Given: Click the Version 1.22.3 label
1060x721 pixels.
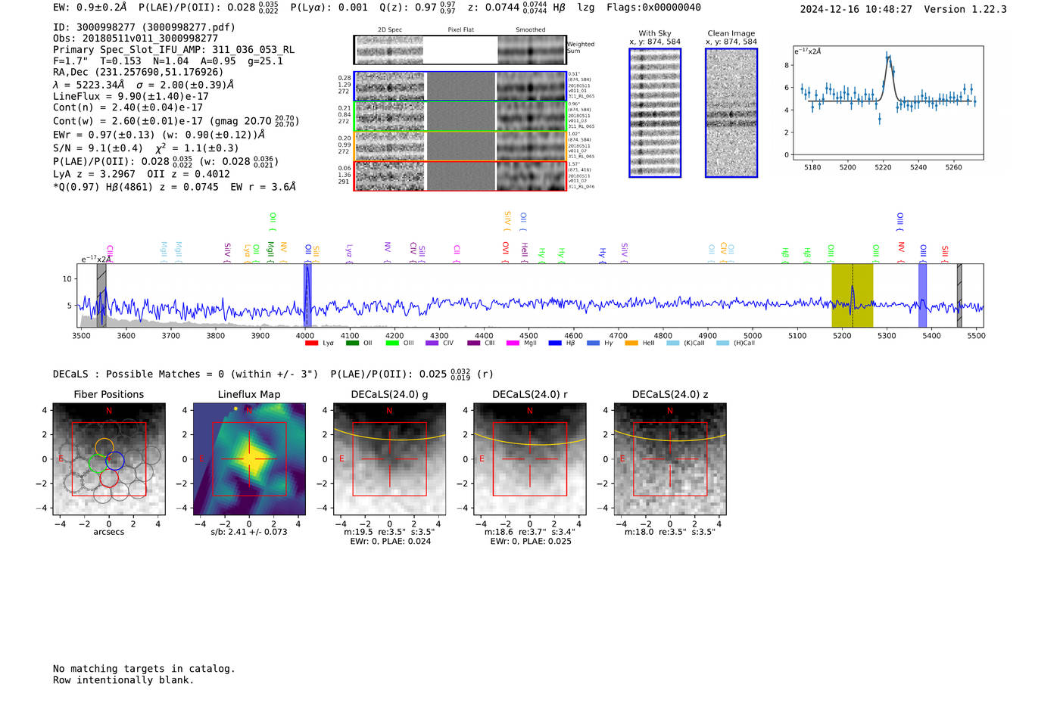Looking at the screenshot, I should (965, 9).
